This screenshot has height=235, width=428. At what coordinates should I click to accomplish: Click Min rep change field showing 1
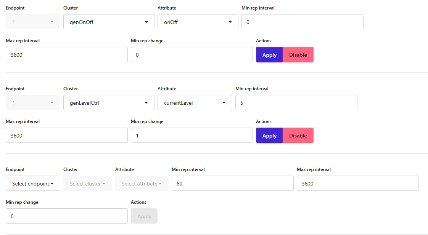(191, 136)
